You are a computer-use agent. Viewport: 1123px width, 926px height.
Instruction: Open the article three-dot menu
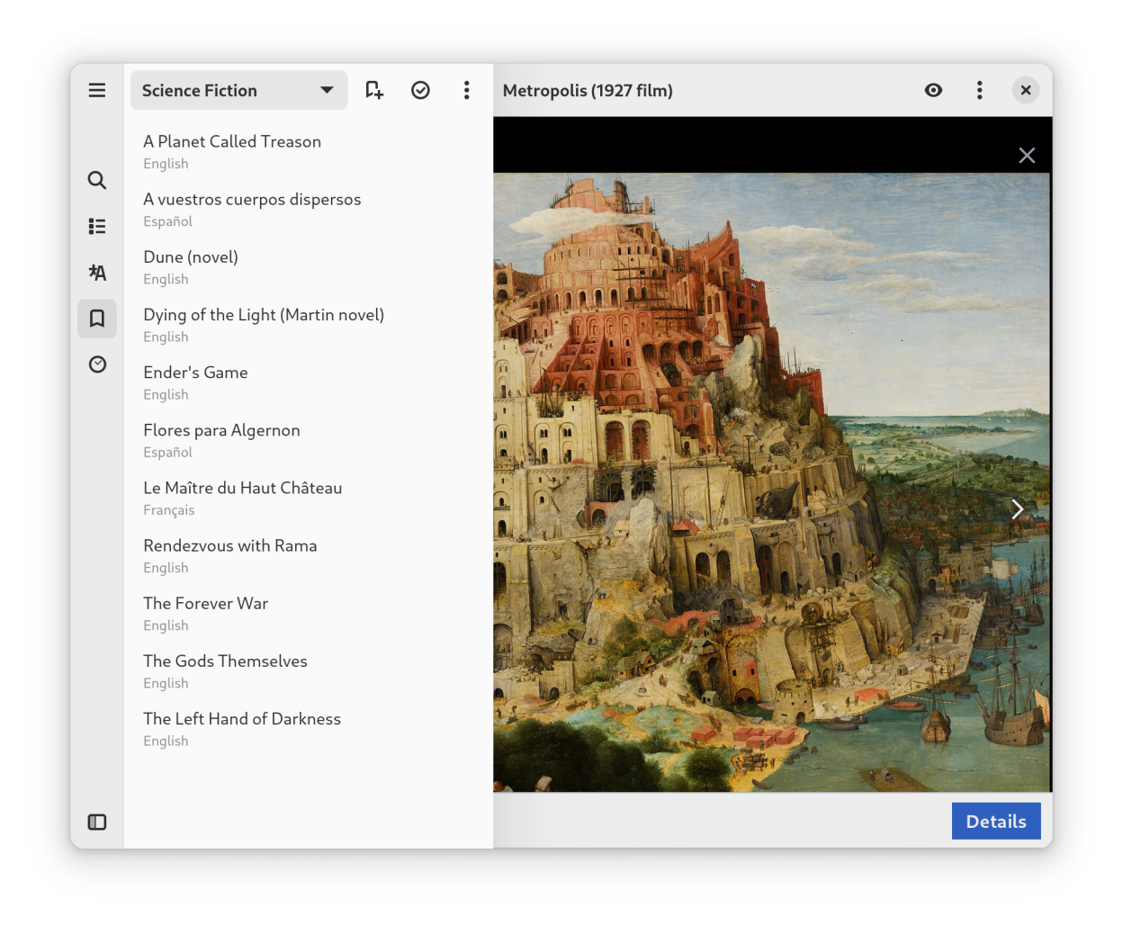pyautogui.click(x=979, y=90)
